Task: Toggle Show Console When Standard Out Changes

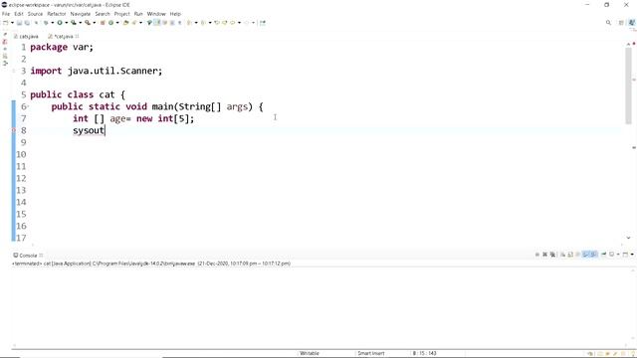Action: click(585, 255)
